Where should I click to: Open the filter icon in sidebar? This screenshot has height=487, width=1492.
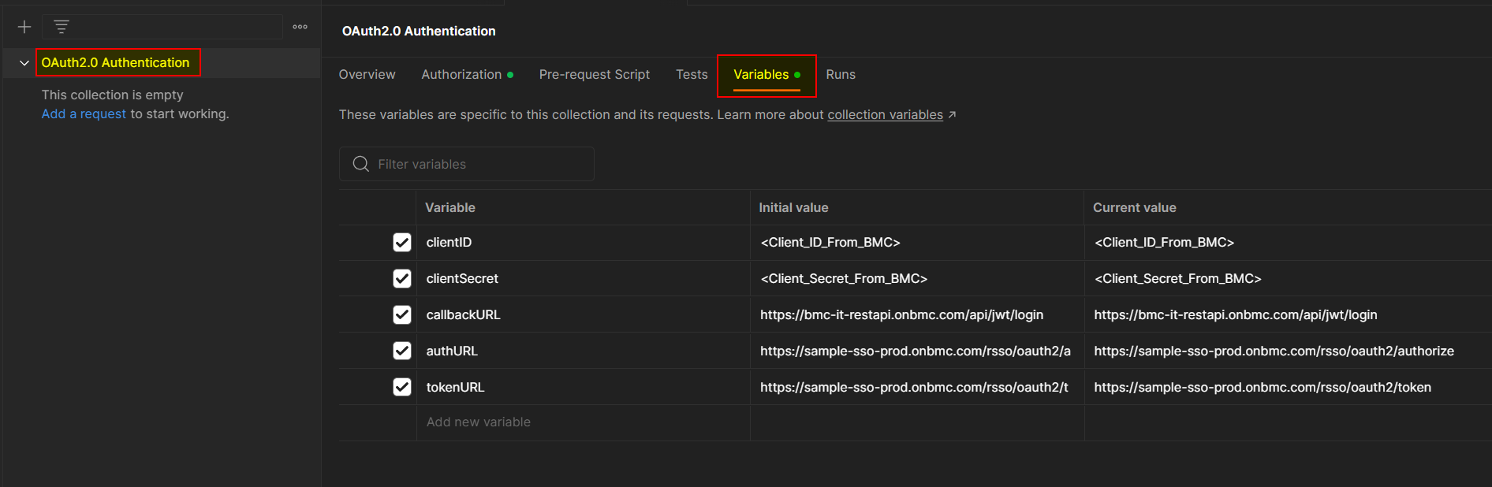(62, 27)
